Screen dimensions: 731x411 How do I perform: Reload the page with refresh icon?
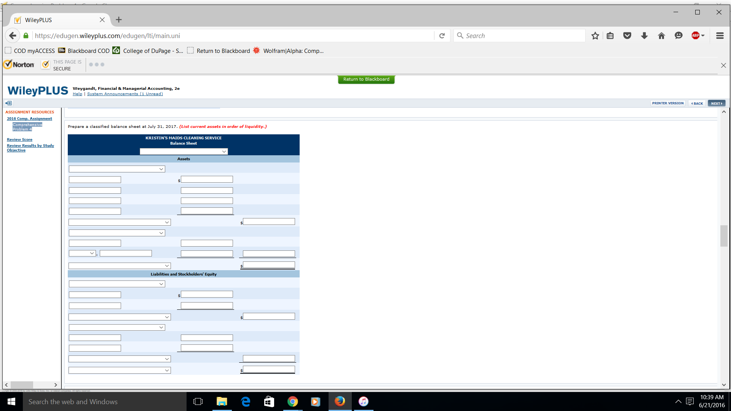point(442,36)
